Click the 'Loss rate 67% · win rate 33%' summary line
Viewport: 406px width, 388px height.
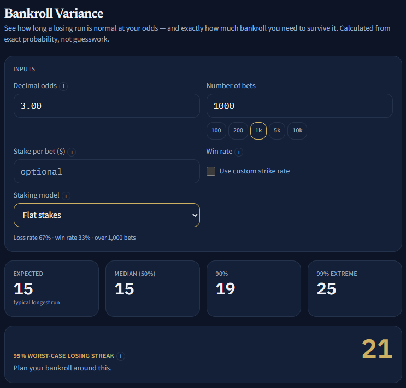[74, 238]
